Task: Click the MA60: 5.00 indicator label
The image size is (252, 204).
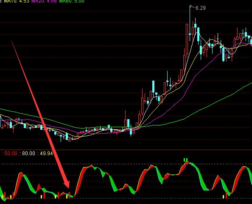Action: click(x=72, y=1)
